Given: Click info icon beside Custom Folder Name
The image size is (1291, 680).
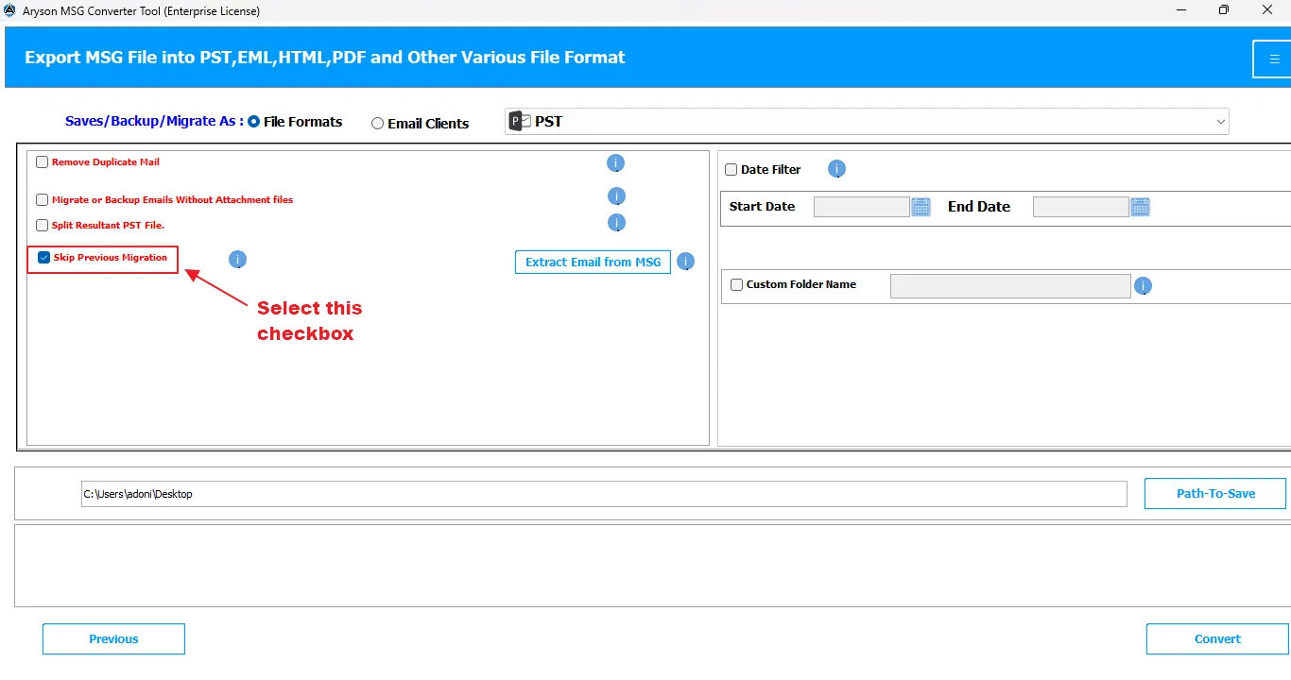Looking at the screenshot, I should pyautogui.click(x=1143, y=285).
